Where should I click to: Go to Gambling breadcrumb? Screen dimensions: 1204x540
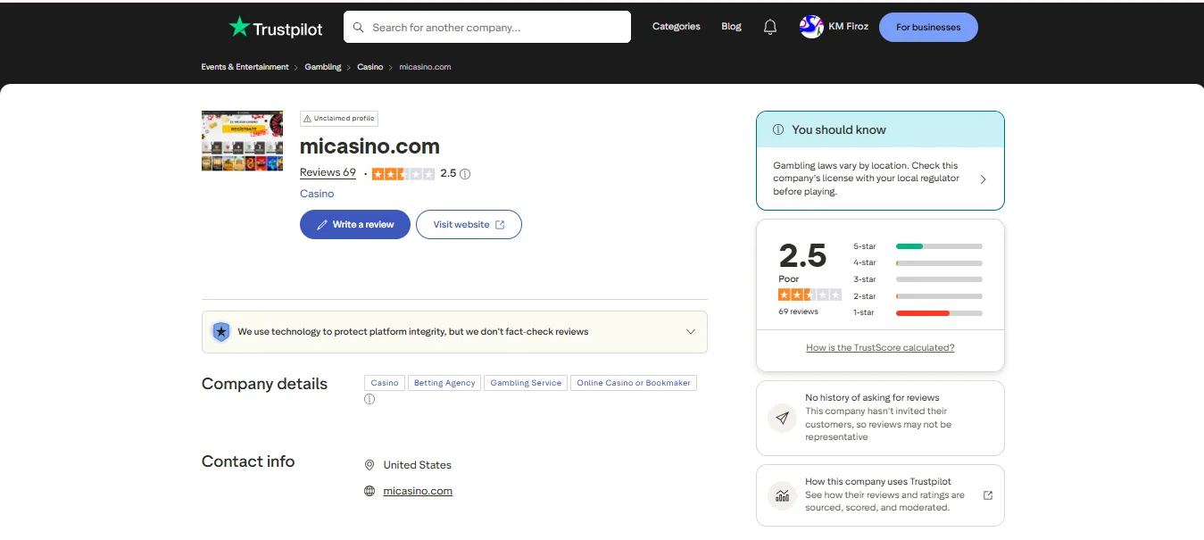[x=323, y=67]
